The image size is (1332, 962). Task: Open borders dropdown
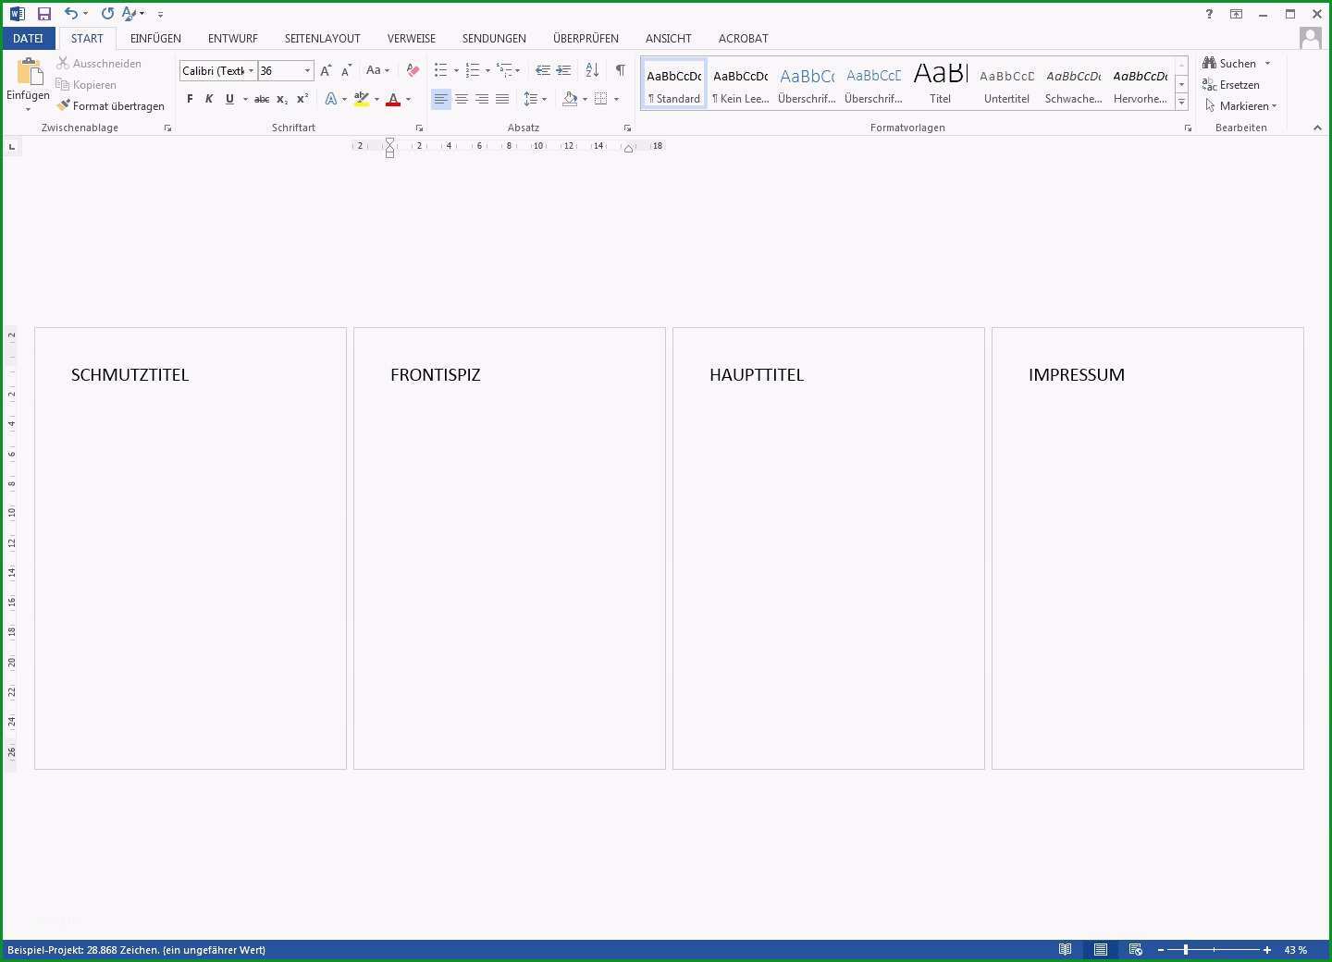click(616, 99)
